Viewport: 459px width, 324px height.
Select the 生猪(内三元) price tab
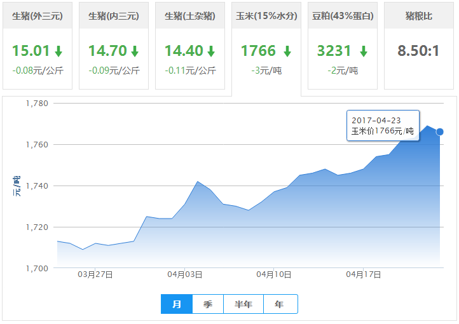[114, 46]
